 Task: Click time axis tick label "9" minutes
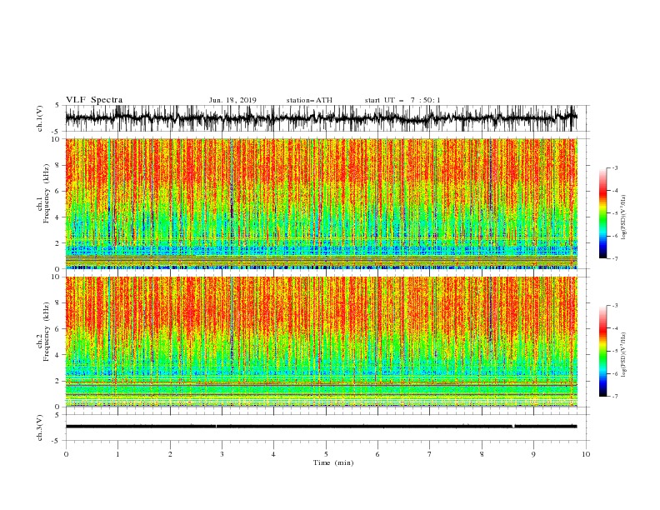pos(533,454)
